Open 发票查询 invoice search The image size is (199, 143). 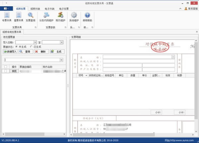(x=31, y=17)
